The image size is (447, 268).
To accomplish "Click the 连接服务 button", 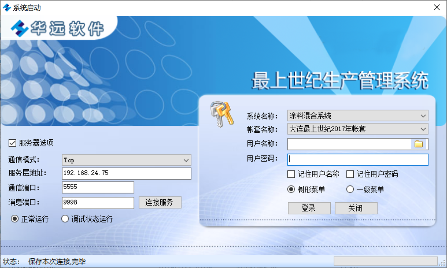I will 160,203.
